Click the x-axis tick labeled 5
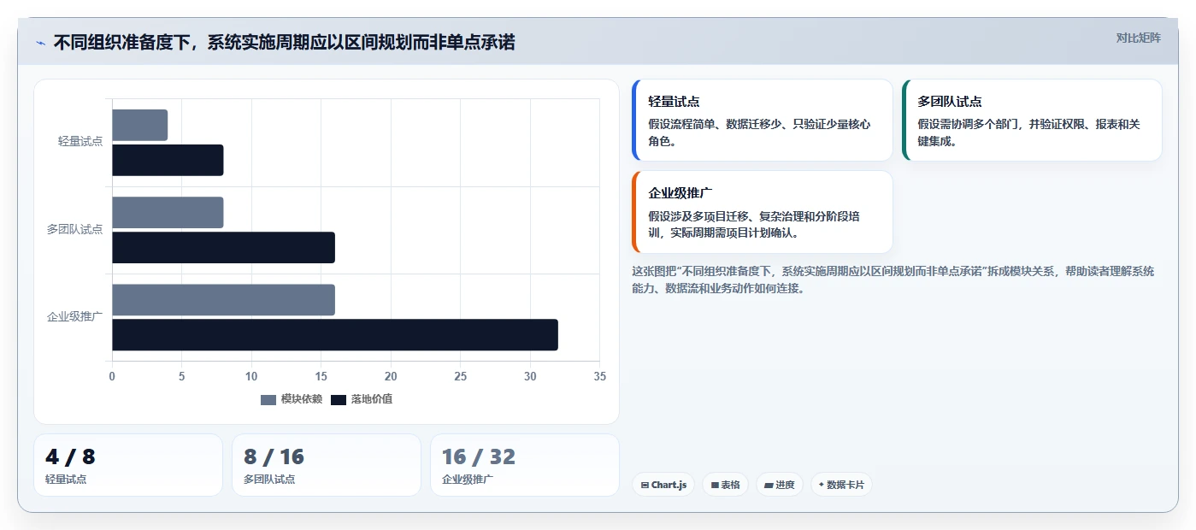This screenshot has width=1196, height=530. [182, 376]
